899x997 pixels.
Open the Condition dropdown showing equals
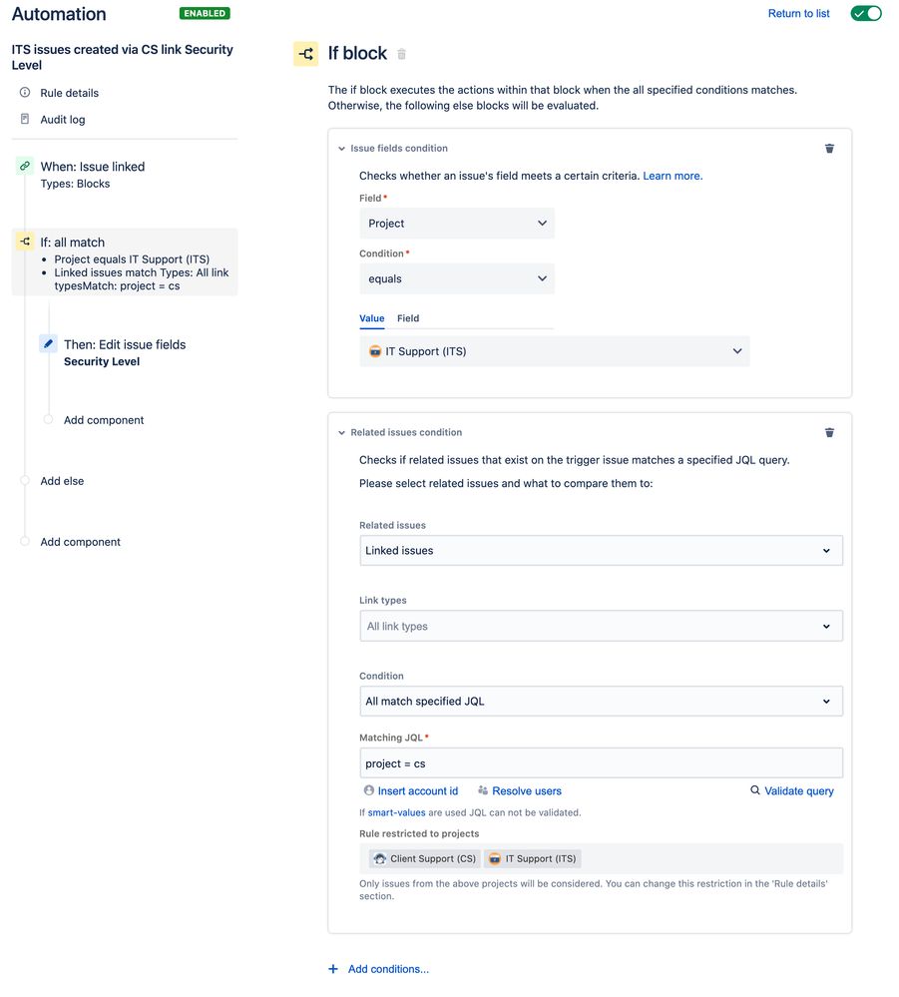(x=457, y=279)
